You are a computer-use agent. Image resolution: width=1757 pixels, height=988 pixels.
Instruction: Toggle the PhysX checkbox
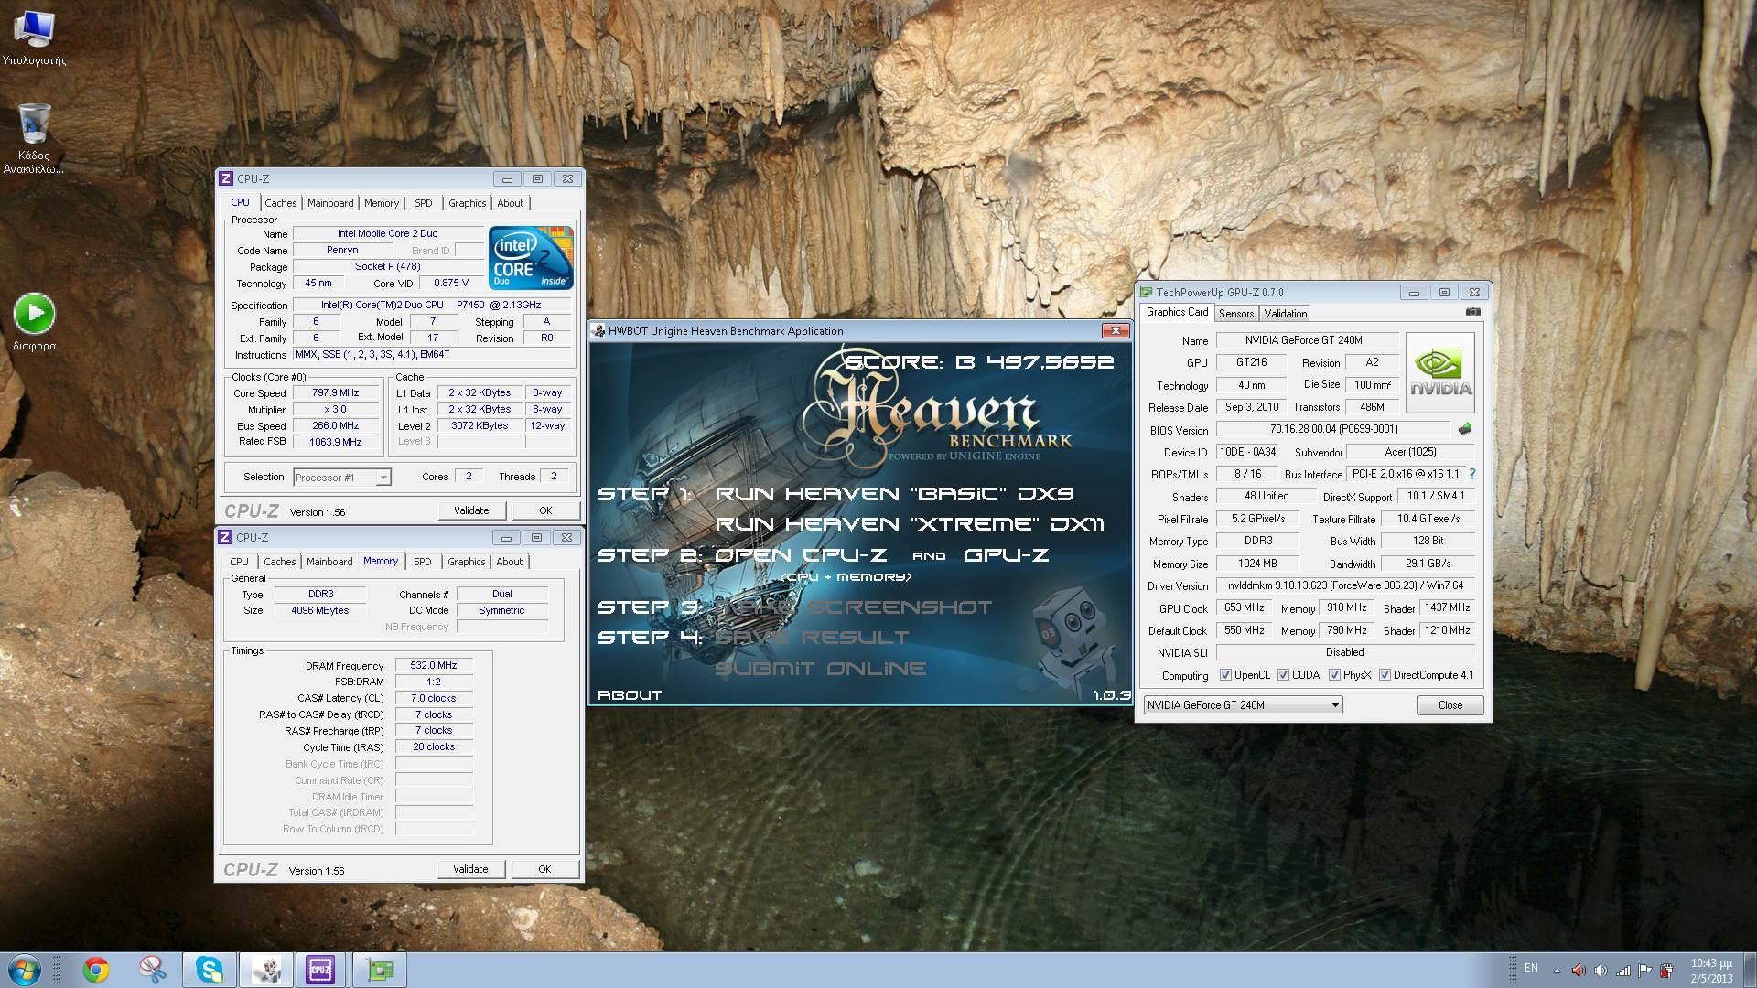[x=1334, y=675]
